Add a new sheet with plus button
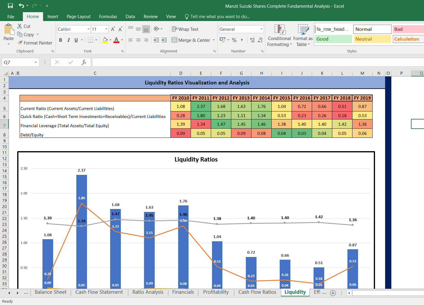The height and width of the screenshot is (305, 424). click(333, 293)
